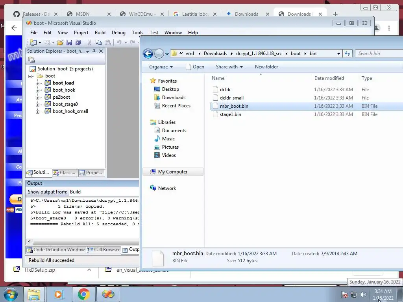Click Output panel horizontal scrollbar
This screenshot has width=403, height=302.
click(x=85, y=242)
